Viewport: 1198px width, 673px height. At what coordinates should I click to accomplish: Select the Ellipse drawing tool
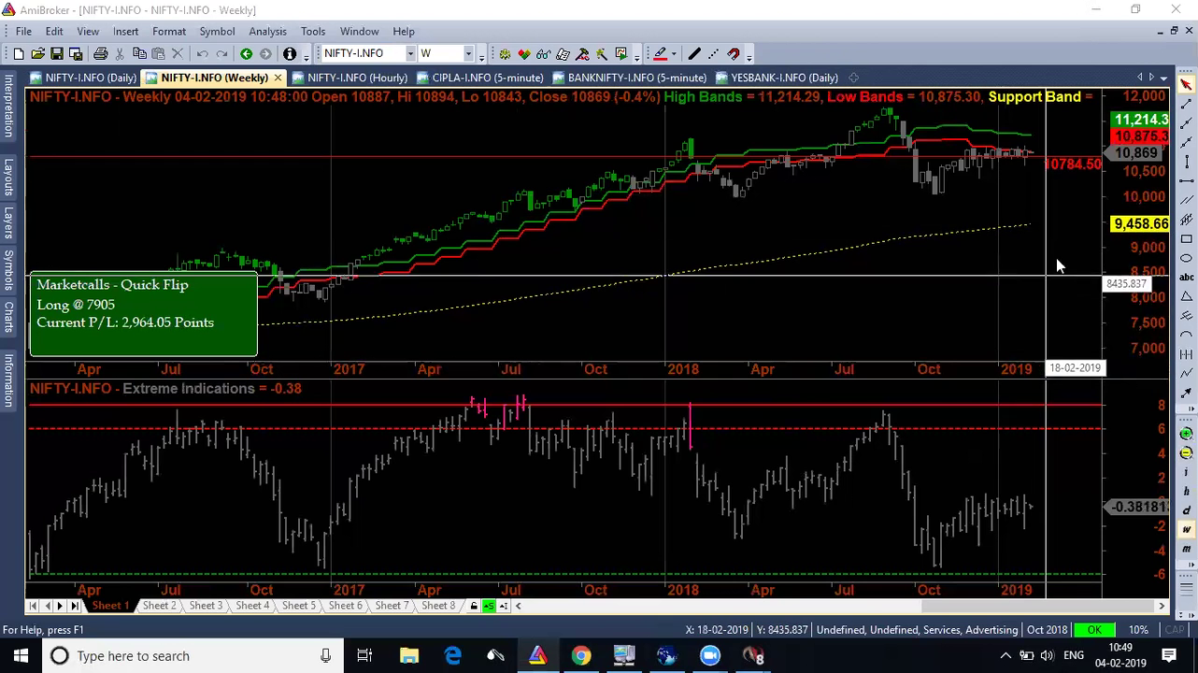[1186, 257]
